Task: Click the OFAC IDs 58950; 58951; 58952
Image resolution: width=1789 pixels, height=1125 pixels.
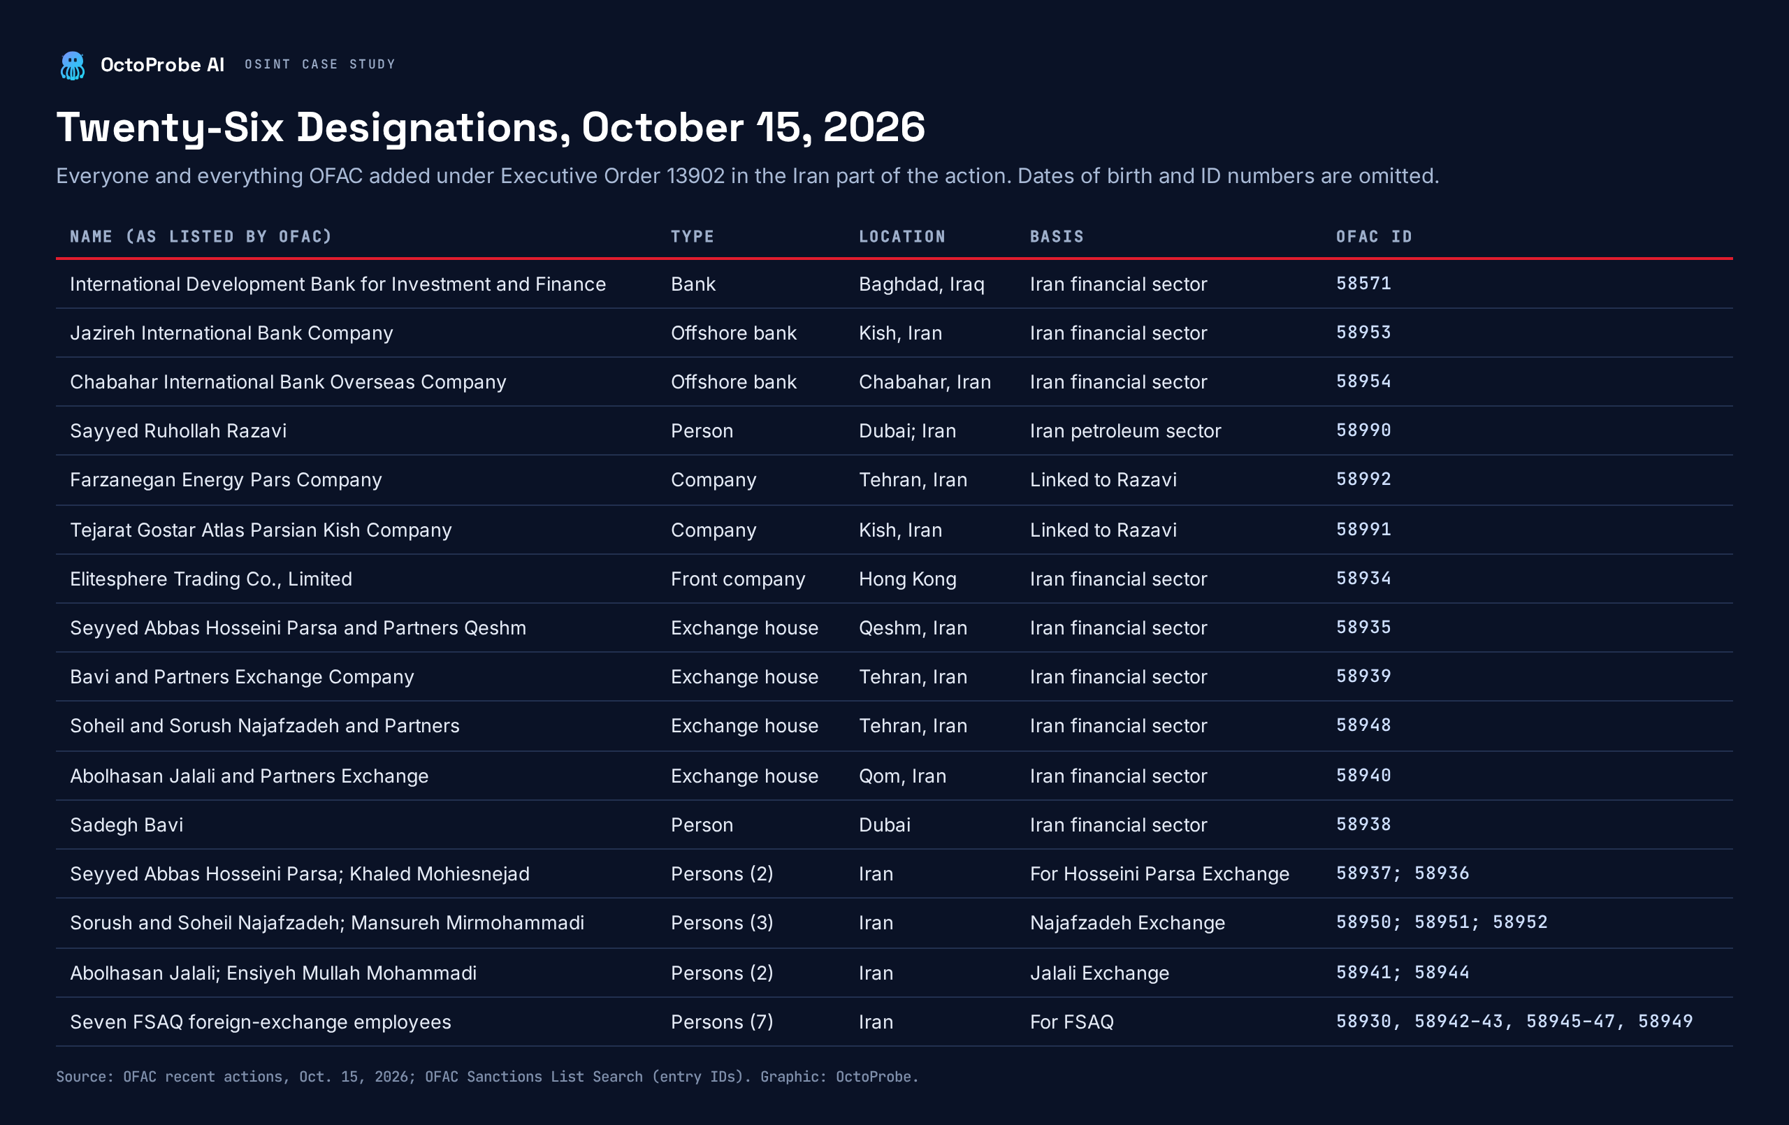Action: click(1441, 922)
